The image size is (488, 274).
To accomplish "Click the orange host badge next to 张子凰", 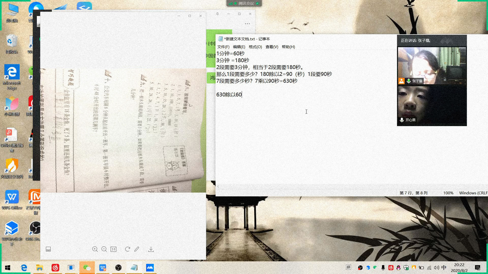I will tap(402, 81).
